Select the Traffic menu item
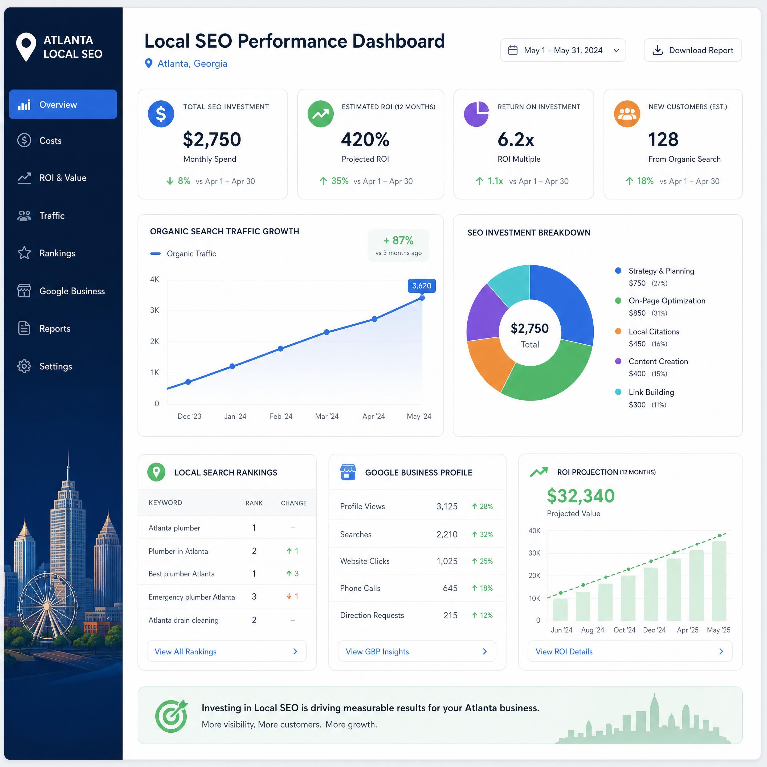The width and height of the screenshot is (767, 767). tap(63, 215)
